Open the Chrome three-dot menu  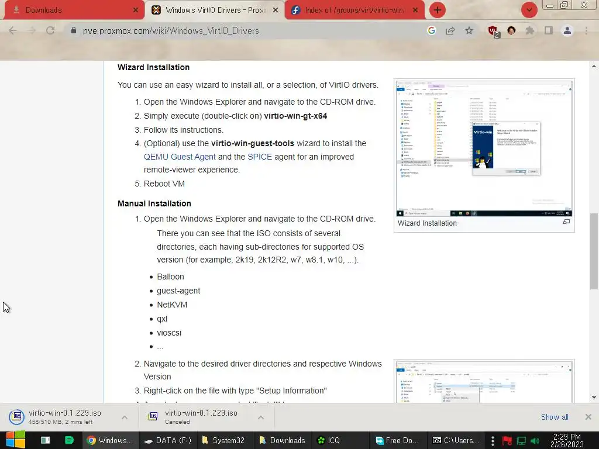tap(586, 30)
